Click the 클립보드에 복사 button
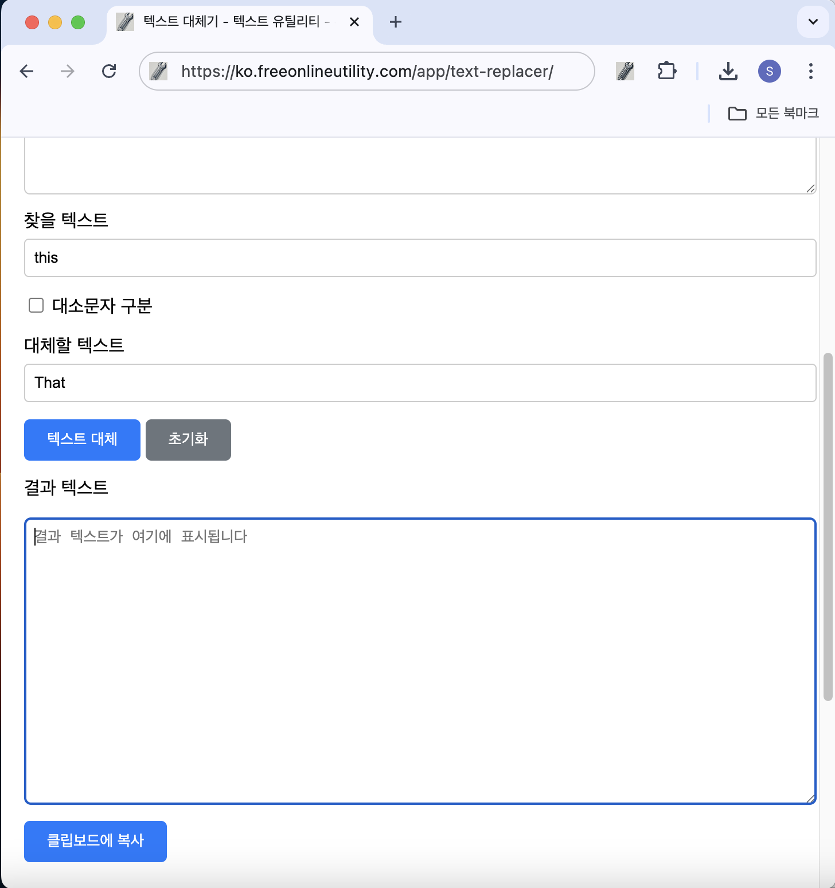835x888 pixels. tap(95, 841)
